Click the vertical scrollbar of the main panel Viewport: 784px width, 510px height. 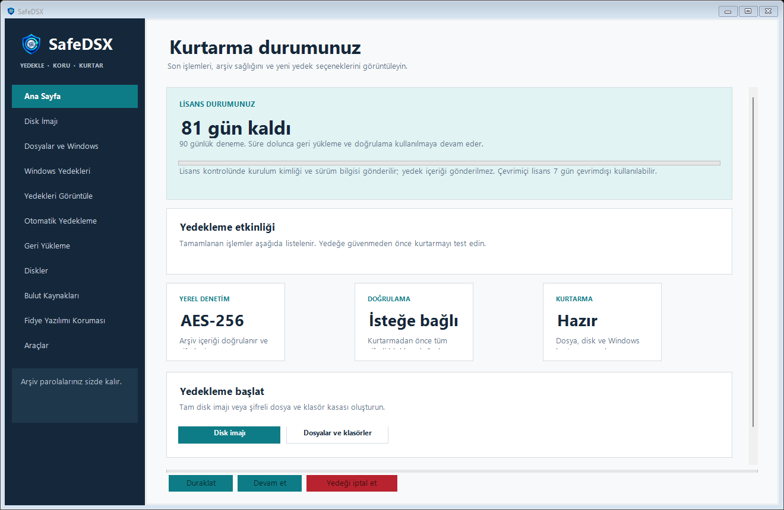coord(753,262)
